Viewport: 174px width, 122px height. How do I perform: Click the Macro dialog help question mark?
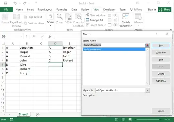156,34
